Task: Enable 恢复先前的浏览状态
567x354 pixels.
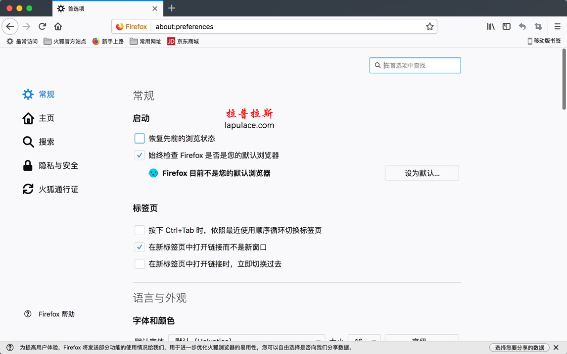Action: click(x=139, y=138)
